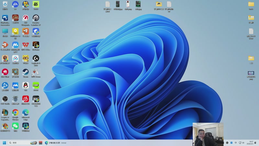The image size is (259, 146).
Task: Open the Hearthstone swirl icon
Action: pos(15,72)
